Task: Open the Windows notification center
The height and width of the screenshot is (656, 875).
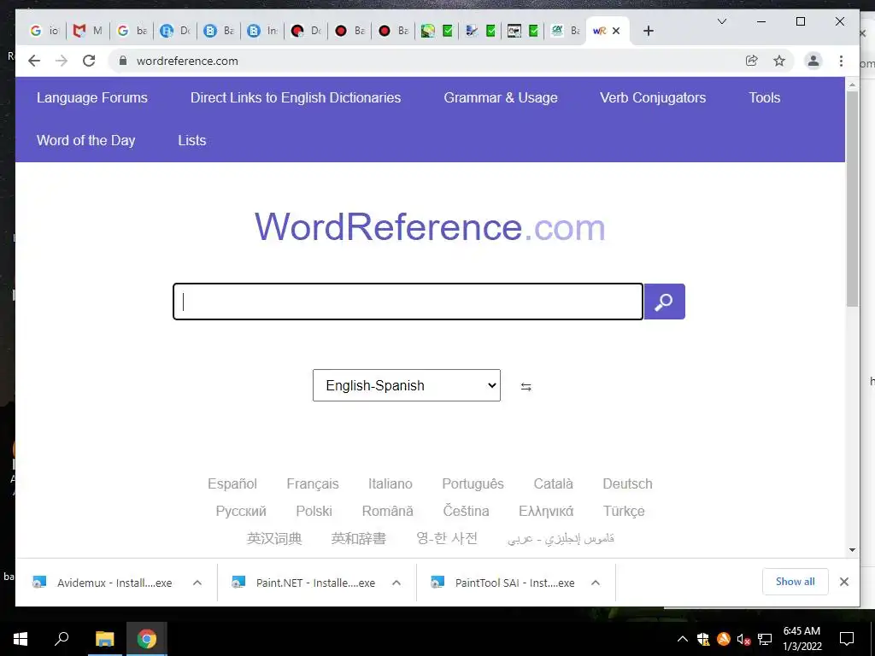Action: (847, 639)
